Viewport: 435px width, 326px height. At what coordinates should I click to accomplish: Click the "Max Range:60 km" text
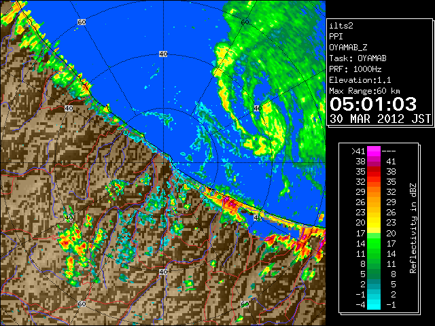click(x=364, y=91)
